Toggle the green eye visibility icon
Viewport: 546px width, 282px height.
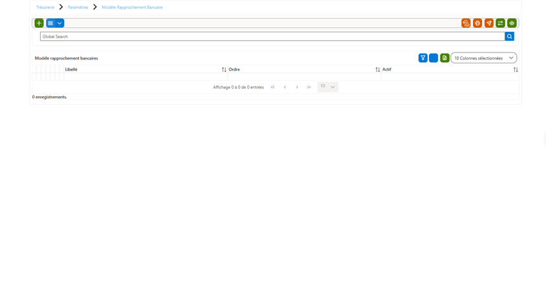click(x=512, y=23)
